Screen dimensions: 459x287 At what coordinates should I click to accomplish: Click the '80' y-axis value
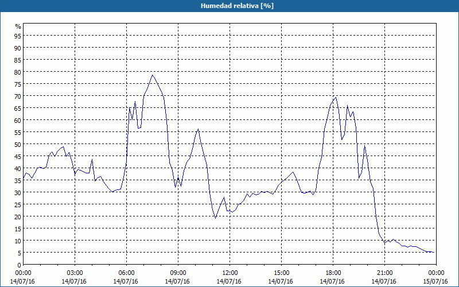18,72
